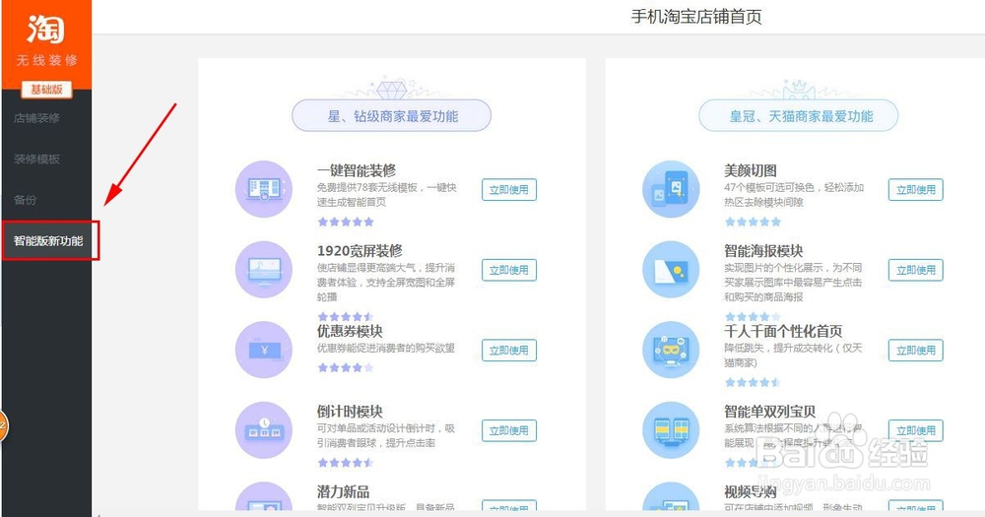
Task: Click star rating under 一键智能装修
Action: coord(346,222)
